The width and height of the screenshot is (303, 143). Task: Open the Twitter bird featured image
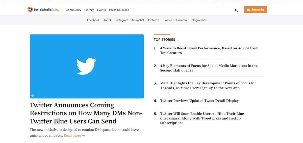tap(87, 66)
